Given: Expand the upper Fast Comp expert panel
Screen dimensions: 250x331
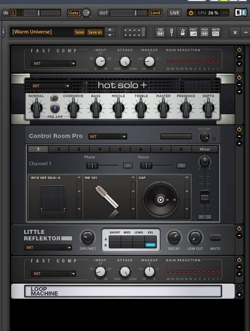Looking at the screenshot, I should (x=239, y=64).
